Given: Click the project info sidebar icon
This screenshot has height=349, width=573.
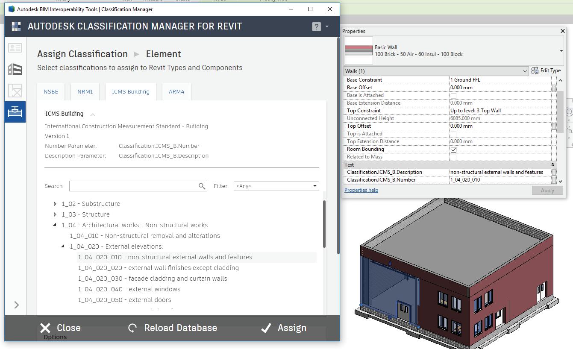Looking at the screenshot, I should [15, 48].
